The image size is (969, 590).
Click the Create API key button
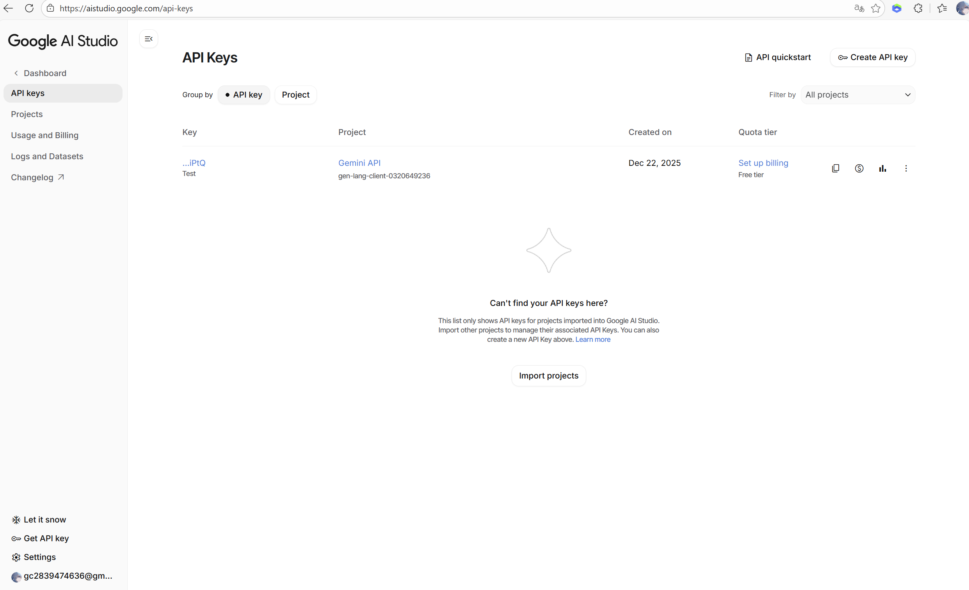click(x=872, y=57)
